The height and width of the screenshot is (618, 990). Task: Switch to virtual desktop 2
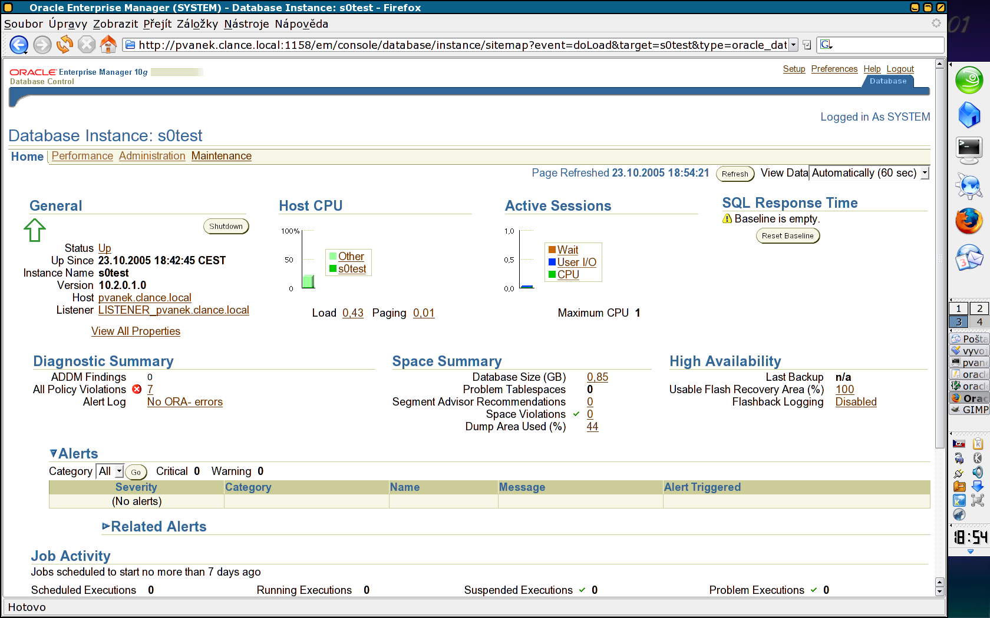click(979, 308)
